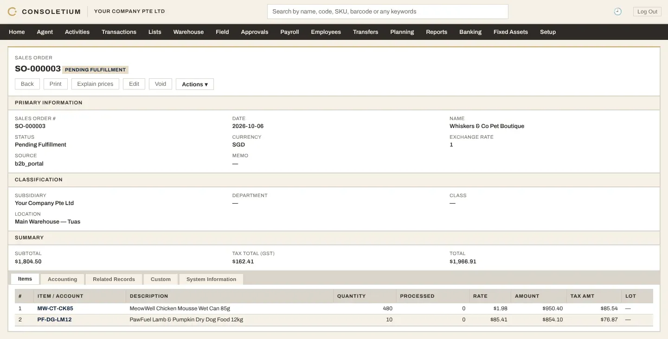Click the MeowWell Chicken Mousse description
This screenshot has height=339, width=668.
coord(180,308)
